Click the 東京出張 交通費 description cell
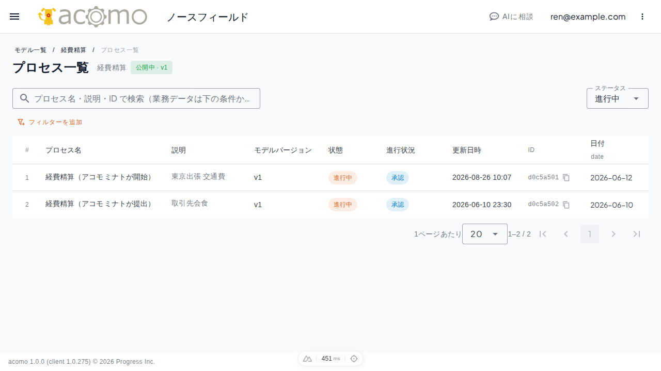661x371 pixels. (x=198, y=176)
